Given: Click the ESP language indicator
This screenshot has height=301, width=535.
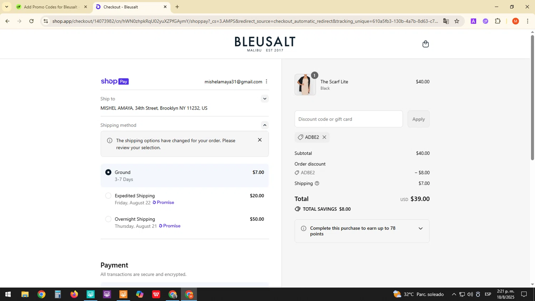Looking at the screenshot, I should [488, 294].
